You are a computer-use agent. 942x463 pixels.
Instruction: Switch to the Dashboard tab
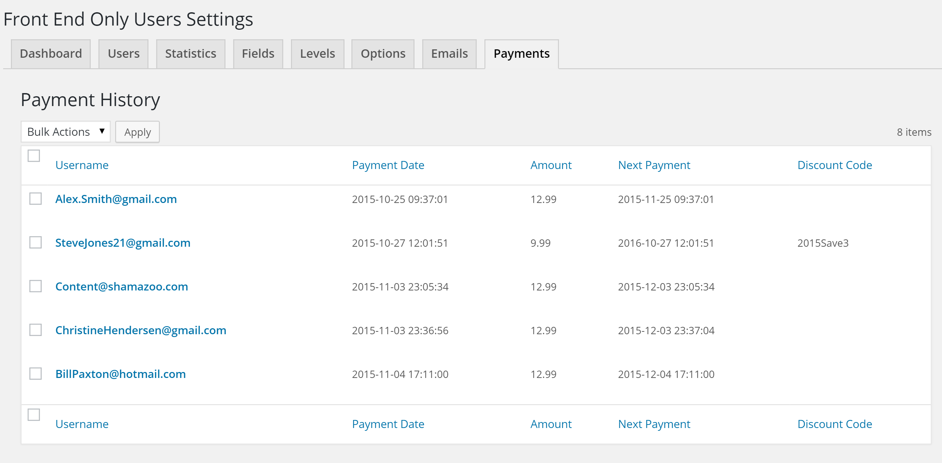coord(51,54)
